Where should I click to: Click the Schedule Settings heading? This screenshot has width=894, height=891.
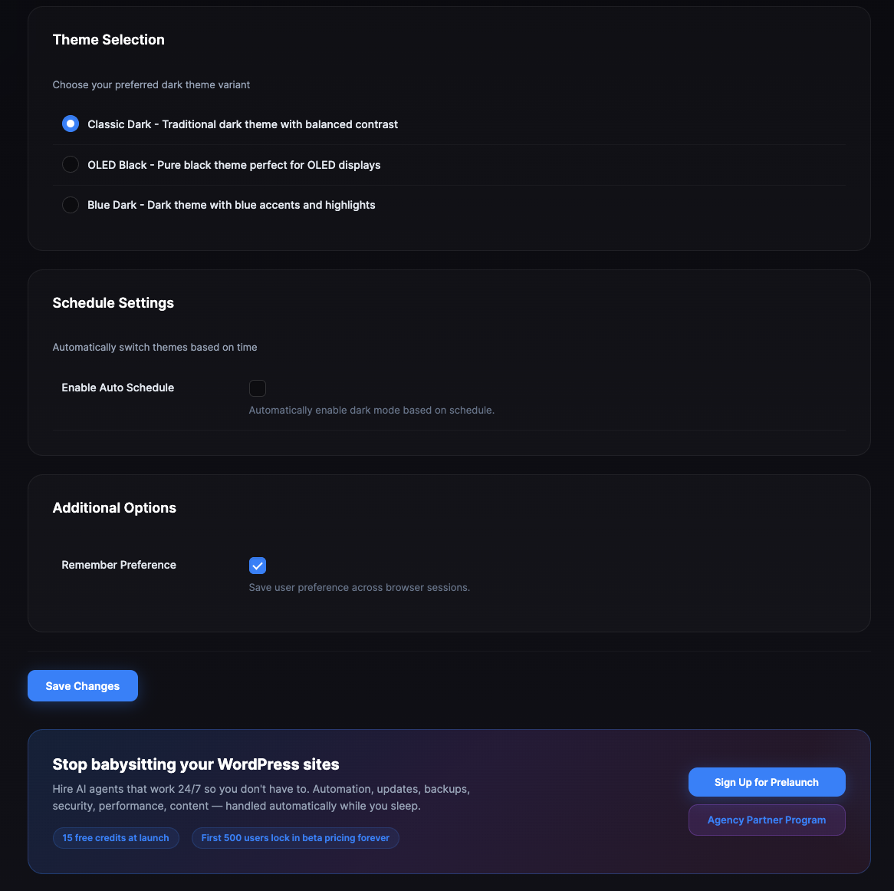coord(113,303)
